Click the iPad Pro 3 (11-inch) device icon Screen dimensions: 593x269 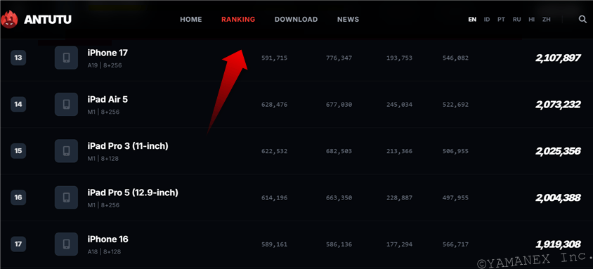(66, 151)
